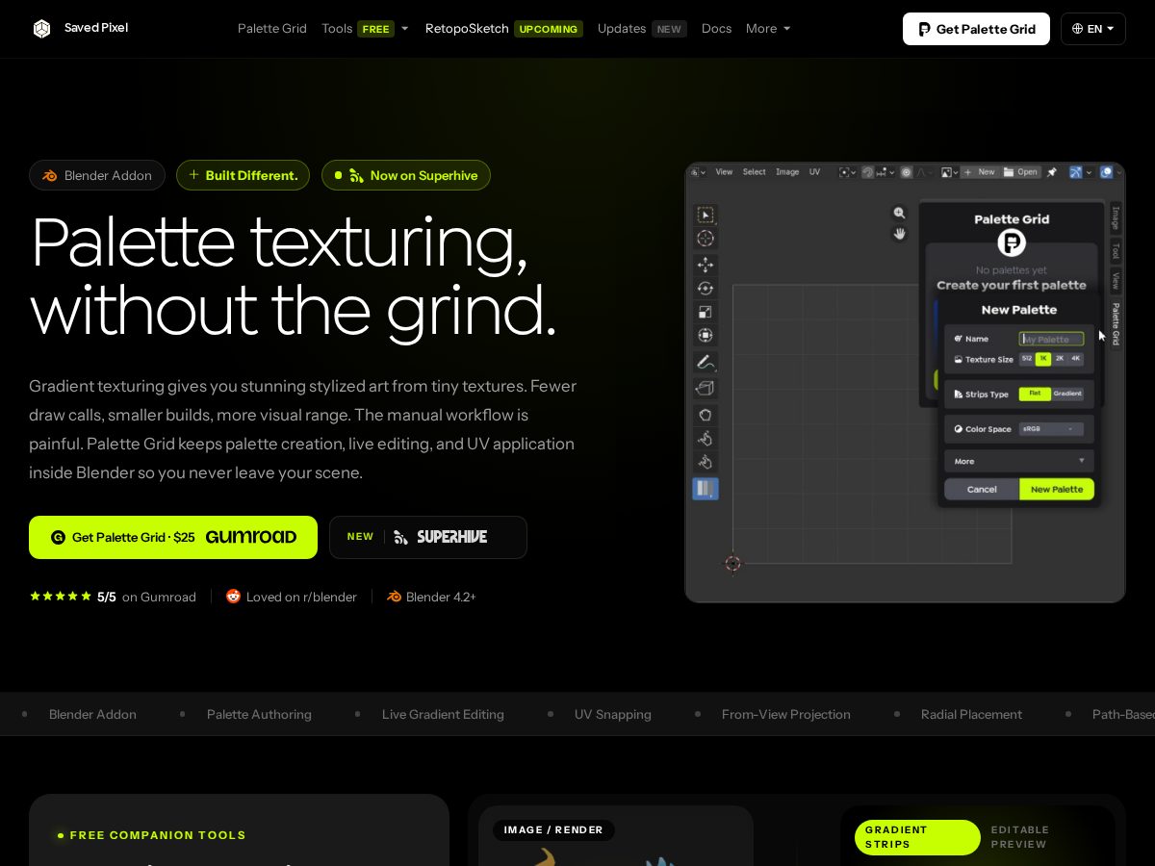Open the Docs link
Image resolution: width=1155 pixels, height=866 pixels.
717,29
